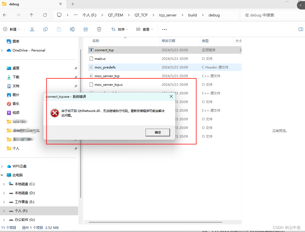
Task: Open 图库 in the sidebar
Action: [13, 41]
